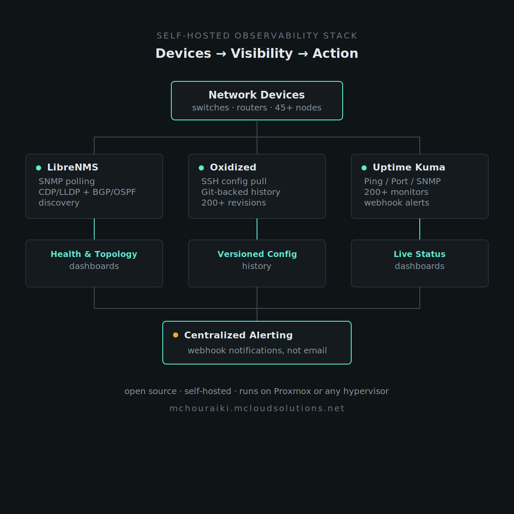Click the teal dot beside Oxidized
Viewport: 514px width, 514px height.
click(x=201, y=168)
